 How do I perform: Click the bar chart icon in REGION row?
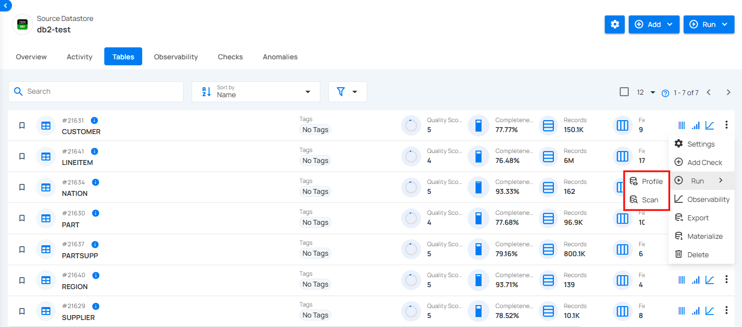pyautogui.click(x=696, y=280)
